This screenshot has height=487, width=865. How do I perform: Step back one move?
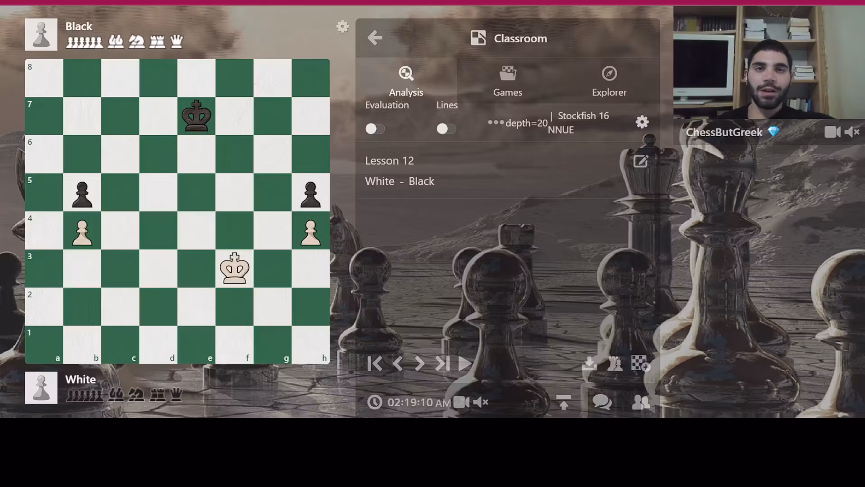(397, 364)
